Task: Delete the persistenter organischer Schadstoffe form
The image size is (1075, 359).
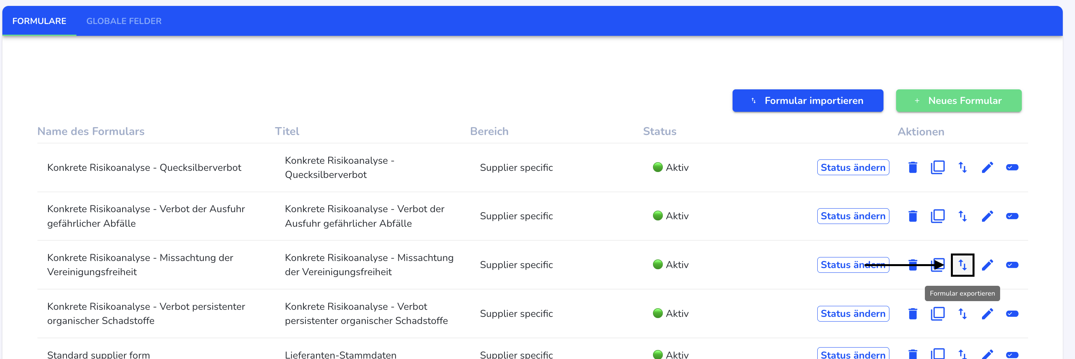Action: 913,314
